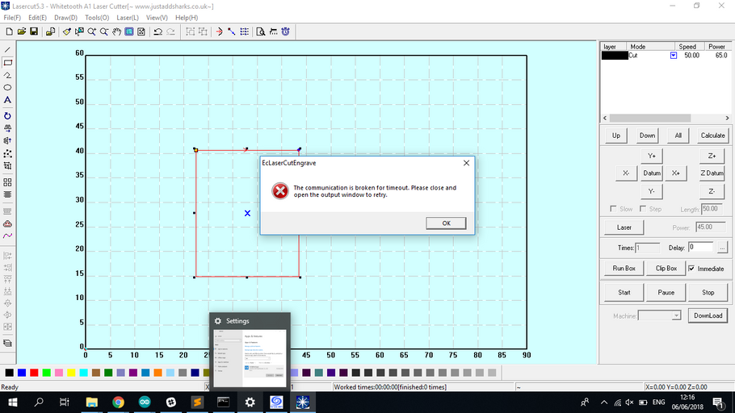
Task: Open the Tools(O) menu
Action: (97, 17)
